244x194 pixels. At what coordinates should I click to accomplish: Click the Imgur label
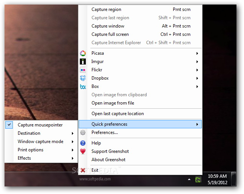pos(98,62)
